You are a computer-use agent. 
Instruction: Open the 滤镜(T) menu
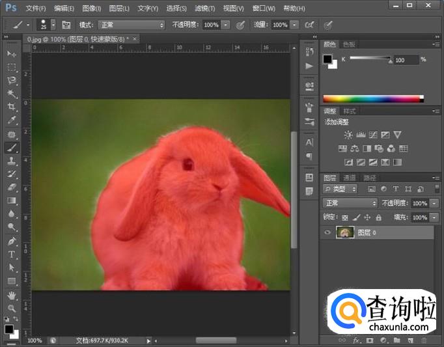(205, 8)
